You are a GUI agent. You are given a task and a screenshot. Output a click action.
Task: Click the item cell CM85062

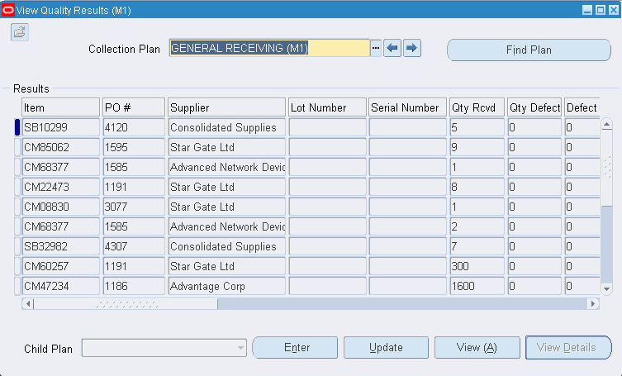pyautogui.click(x=60, y=147)
